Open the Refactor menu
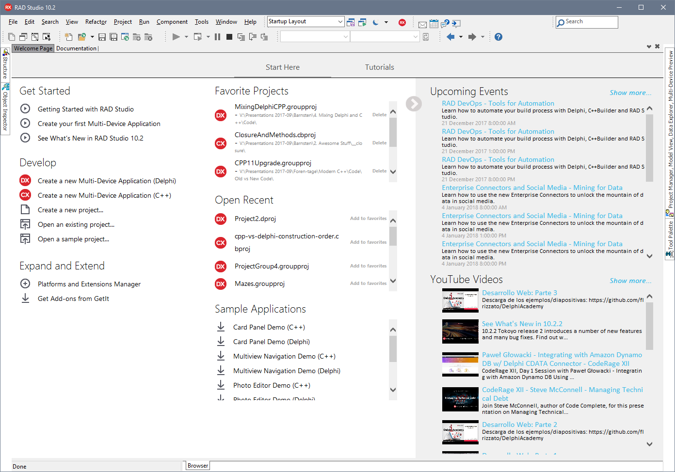 96,22
